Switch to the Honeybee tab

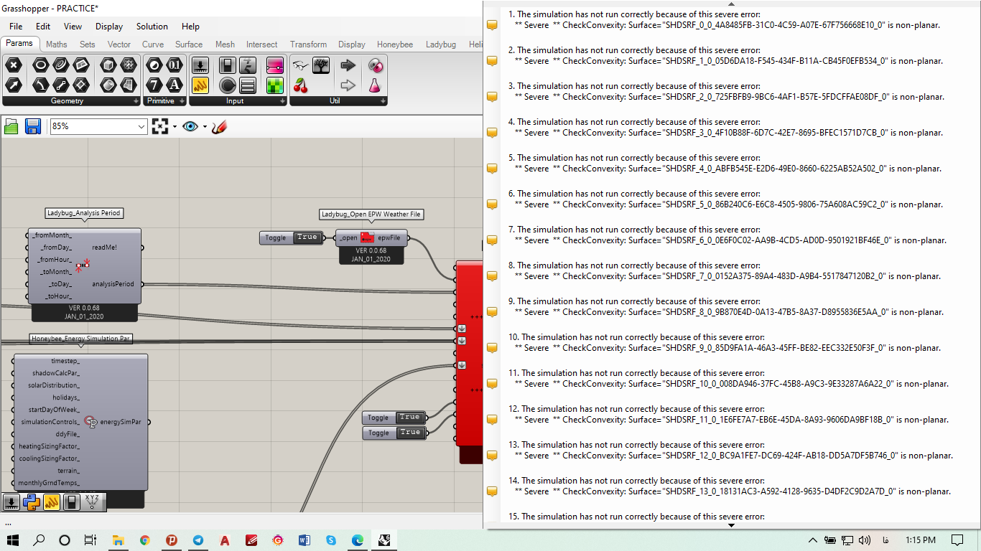pos(395,44)
